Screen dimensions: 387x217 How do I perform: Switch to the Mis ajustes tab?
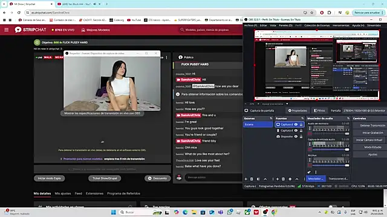click(x=63, y=193)
